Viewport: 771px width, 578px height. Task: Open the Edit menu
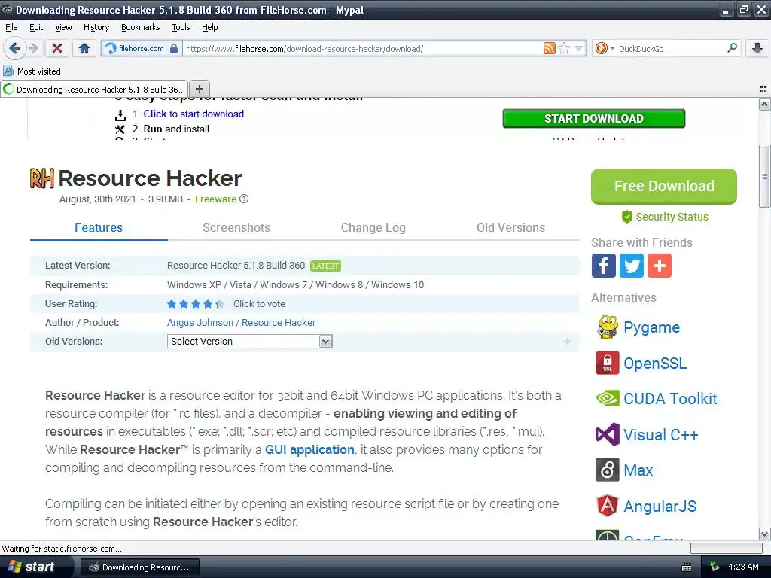36,27
